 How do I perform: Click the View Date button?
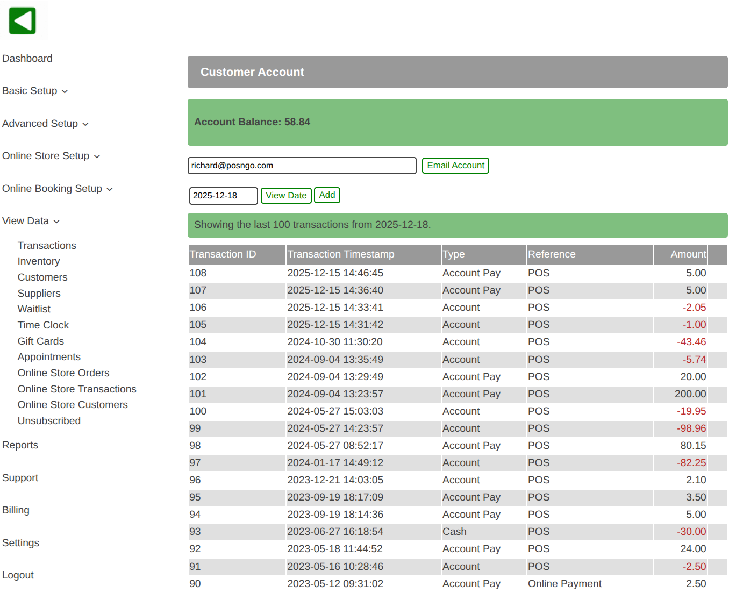286,196
